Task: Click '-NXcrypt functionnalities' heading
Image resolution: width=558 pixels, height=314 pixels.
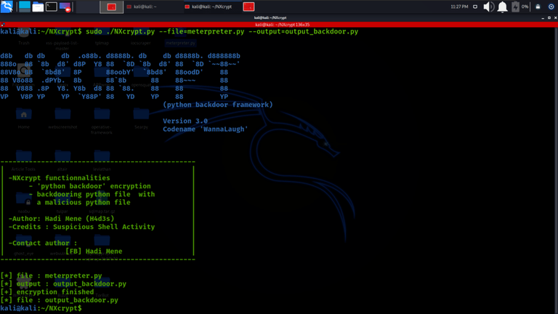Action: 59,178
